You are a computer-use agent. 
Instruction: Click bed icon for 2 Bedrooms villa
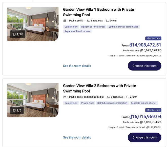tap(65, 97)
